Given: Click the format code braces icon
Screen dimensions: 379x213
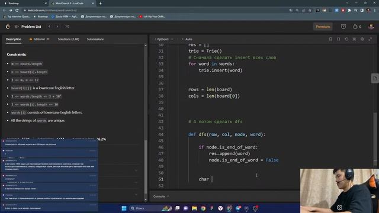Looking at the screenshot, I should click(x=338, y=39).
